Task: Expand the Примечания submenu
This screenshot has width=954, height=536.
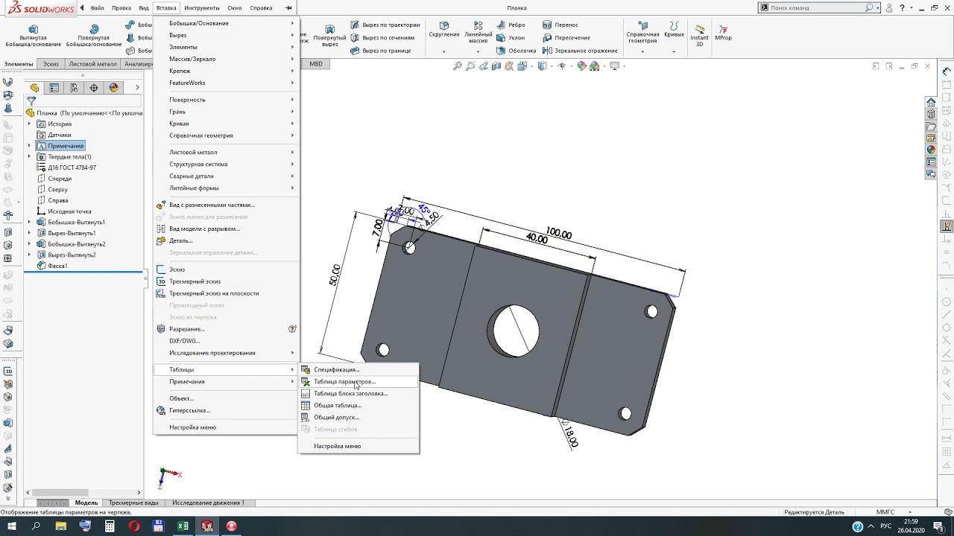Action: pos(226,382)
